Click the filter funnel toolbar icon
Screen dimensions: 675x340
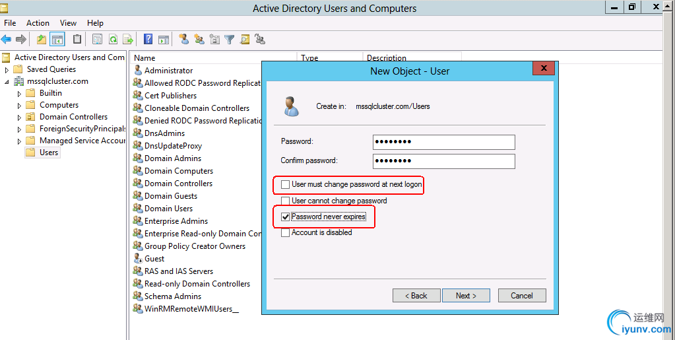(229, 39)
